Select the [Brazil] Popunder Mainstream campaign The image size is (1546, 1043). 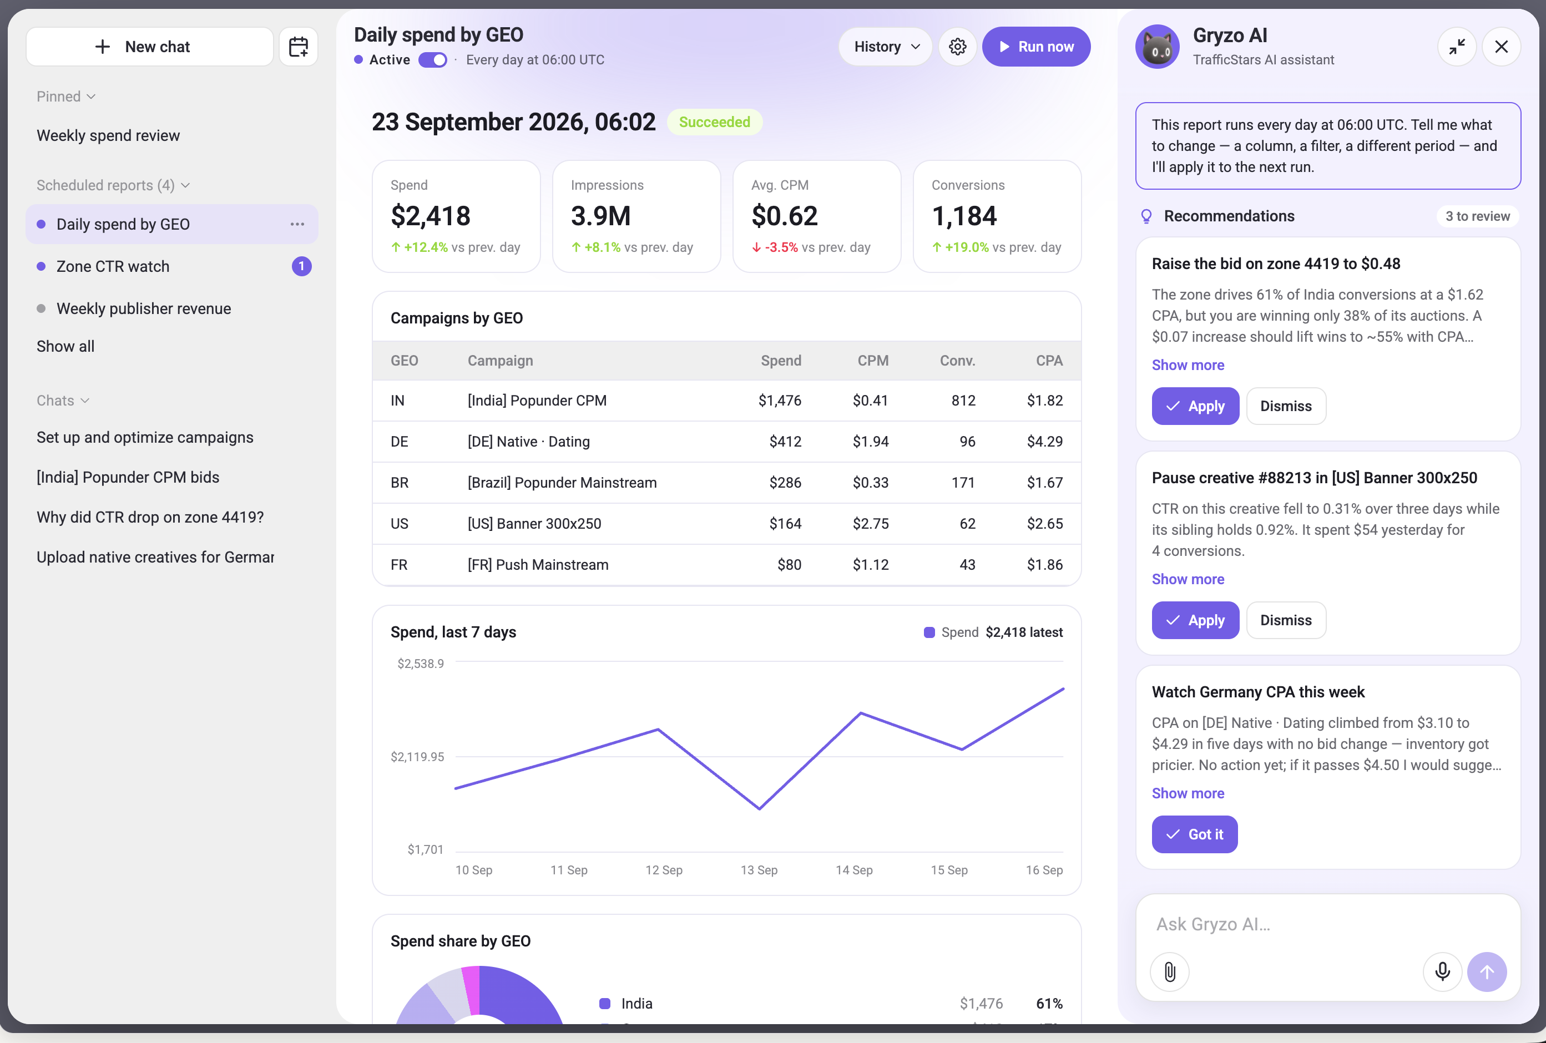(x=562, y=482)
